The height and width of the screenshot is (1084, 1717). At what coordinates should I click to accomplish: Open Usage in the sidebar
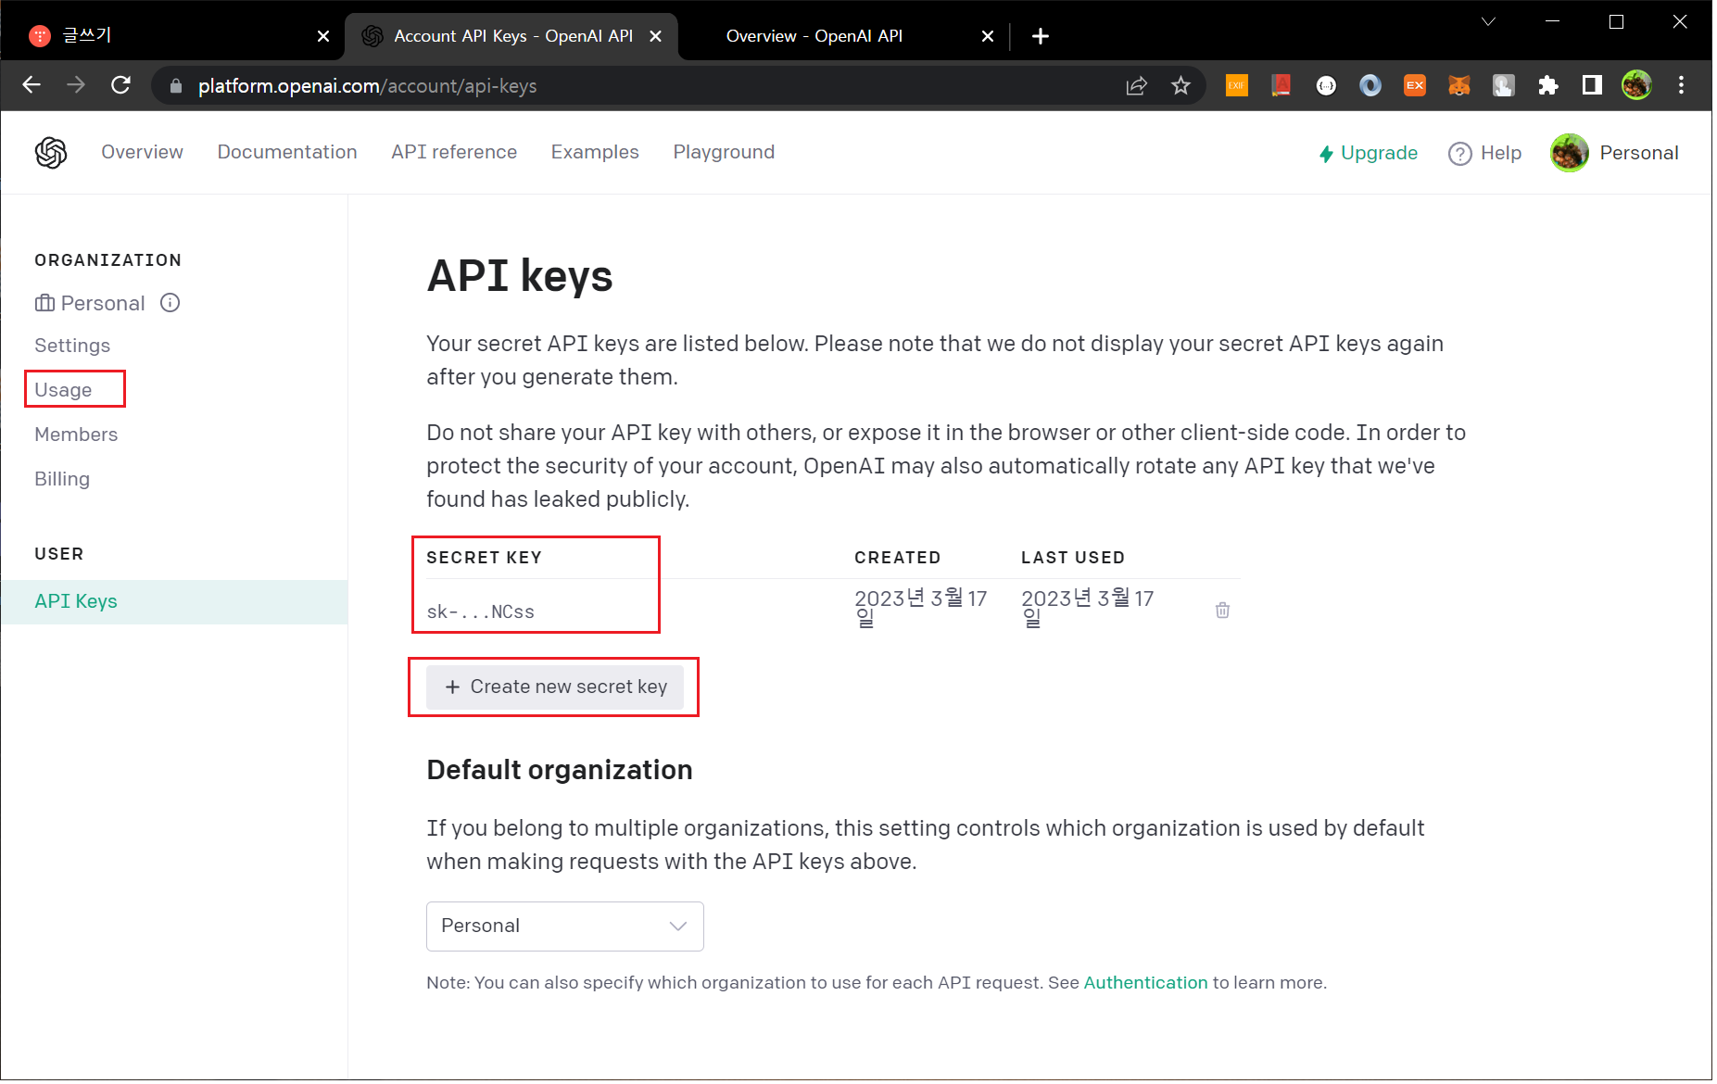tap(63, 390)
